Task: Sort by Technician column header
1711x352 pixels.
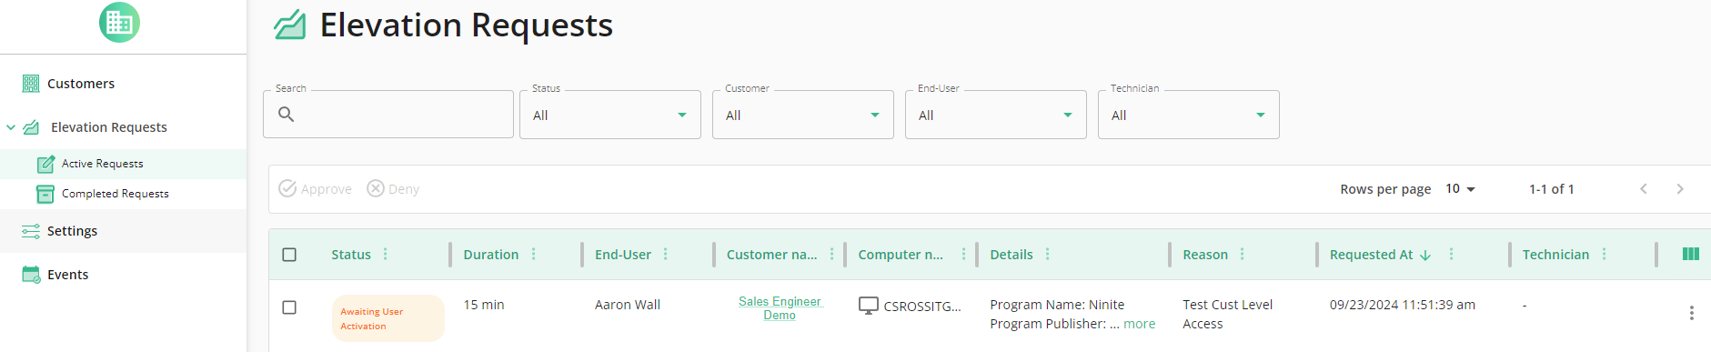Action: click(1556, 255)
